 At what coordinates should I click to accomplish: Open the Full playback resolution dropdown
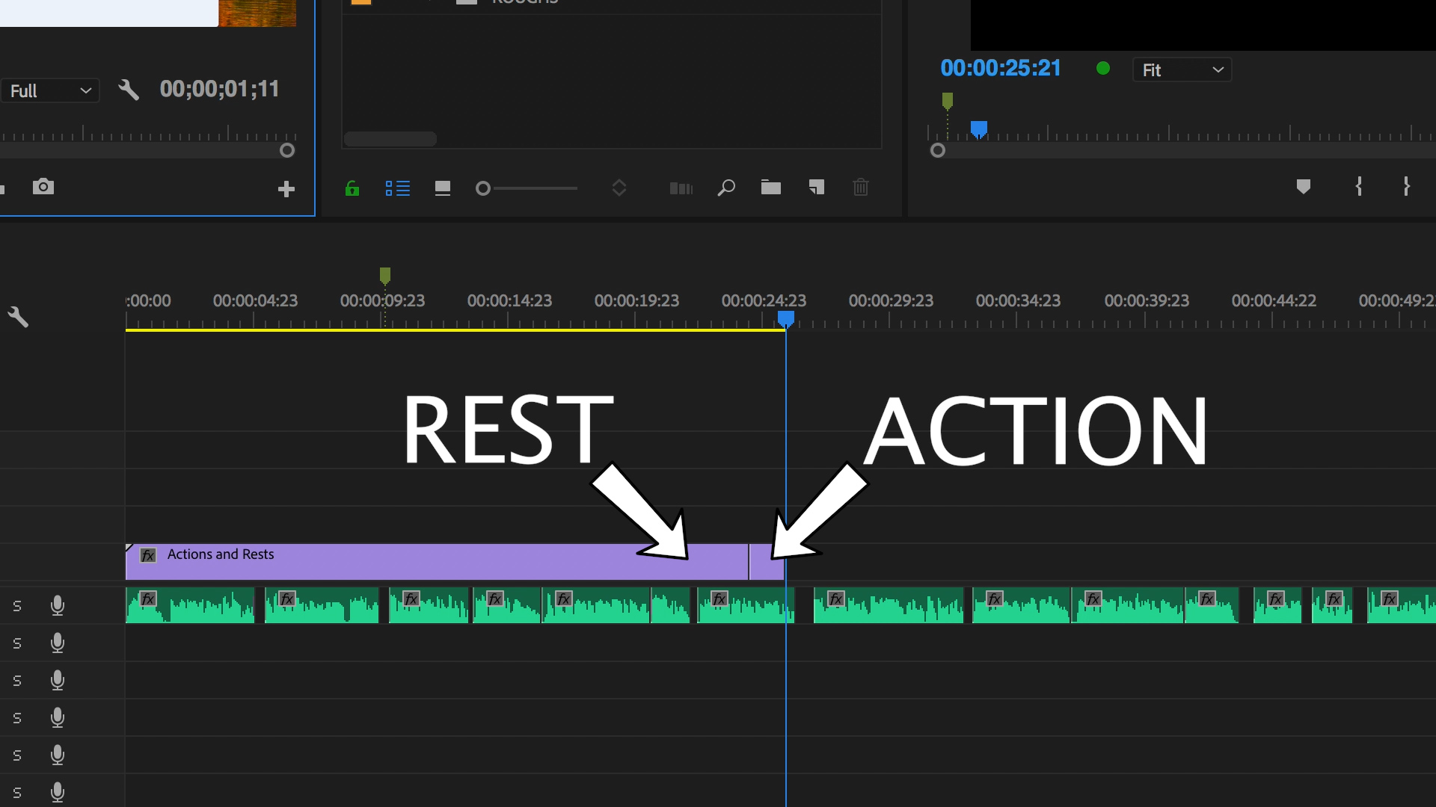[x=49, y=90]
